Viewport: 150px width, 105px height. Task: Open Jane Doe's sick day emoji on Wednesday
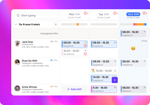(133, 48)
